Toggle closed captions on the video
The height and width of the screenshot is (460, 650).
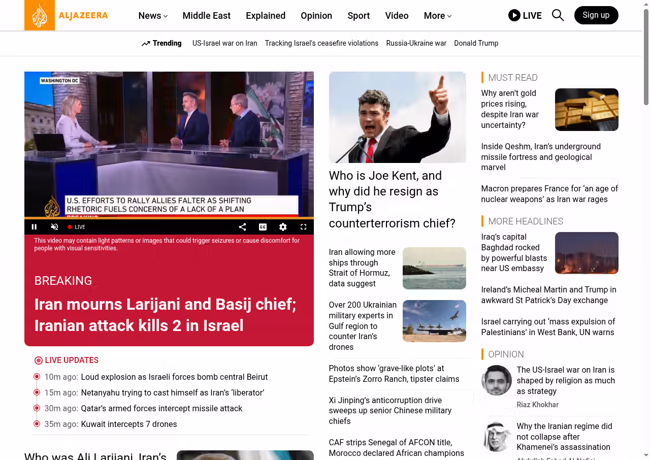[x=263, y=227]
